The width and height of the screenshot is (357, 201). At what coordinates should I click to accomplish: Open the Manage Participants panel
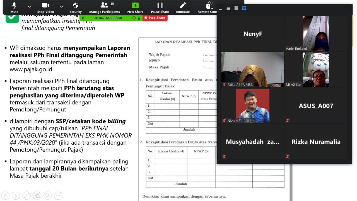pos(104,8)
